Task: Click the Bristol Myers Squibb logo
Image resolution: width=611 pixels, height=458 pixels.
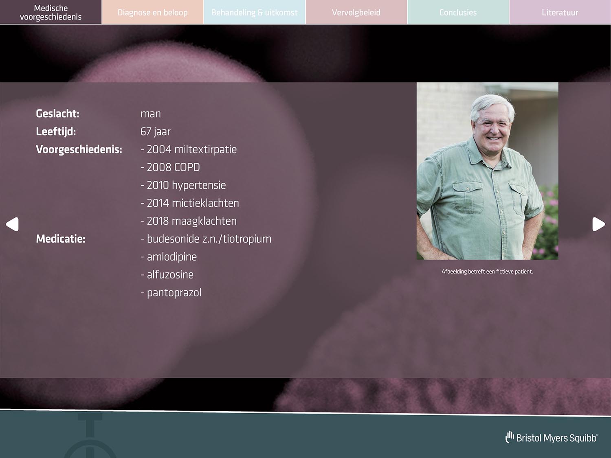Action: pos(552,438)
